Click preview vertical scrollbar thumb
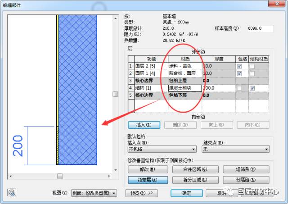This screenshot has width=288, height=204. click(x=116, y=94)
